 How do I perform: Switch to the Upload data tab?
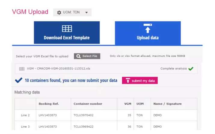click(148, 33)
